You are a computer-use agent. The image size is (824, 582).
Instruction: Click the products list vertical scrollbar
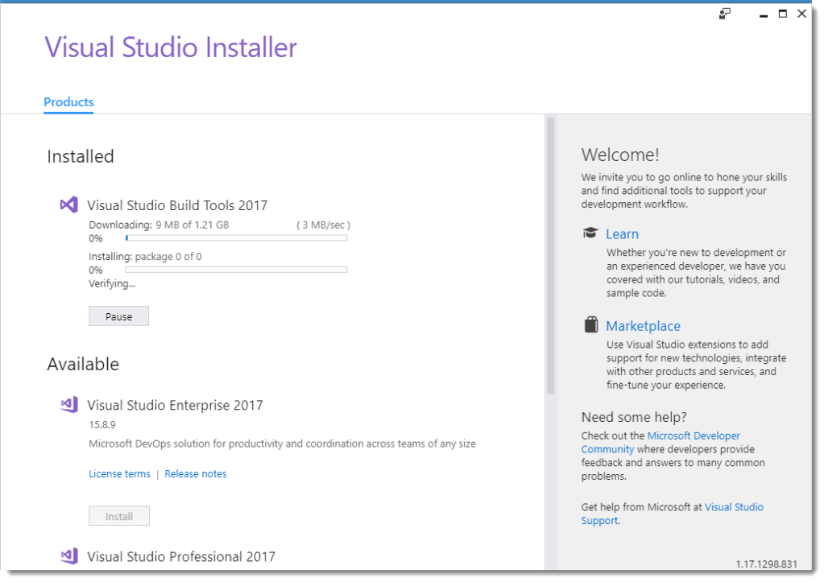coord(551,258)
